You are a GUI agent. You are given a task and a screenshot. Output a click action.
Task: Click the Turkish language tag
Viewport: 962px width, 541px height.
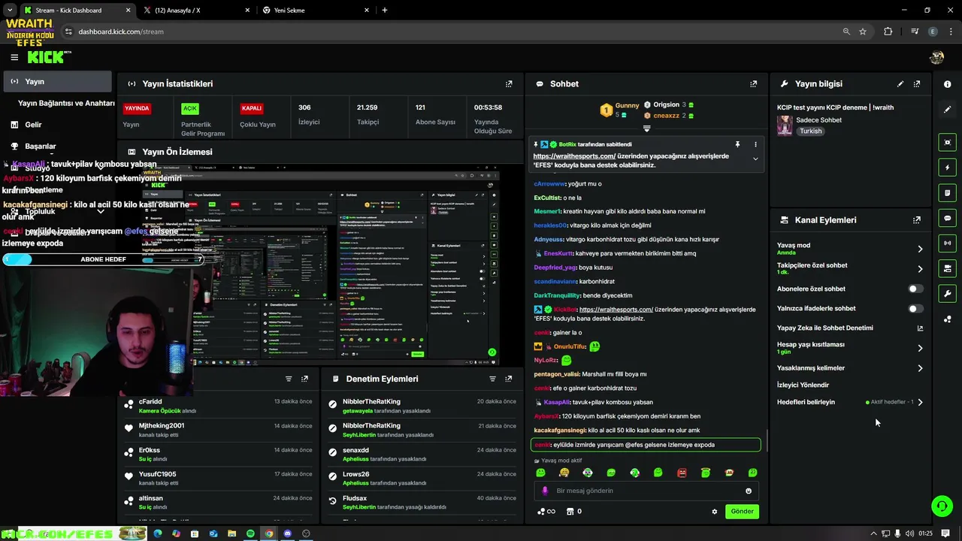pos(810,131)
